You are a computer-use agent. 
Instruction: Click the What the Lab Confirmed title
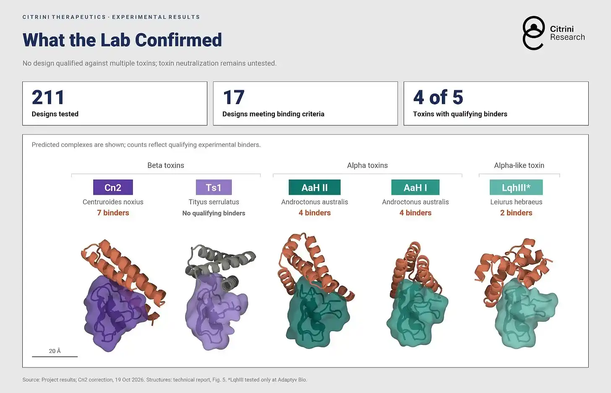click(x=122, y=40)
